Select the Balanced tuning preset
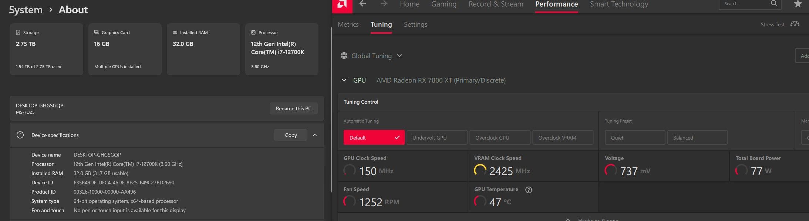This screenshot has height=221, width=809. pos(697,137)
